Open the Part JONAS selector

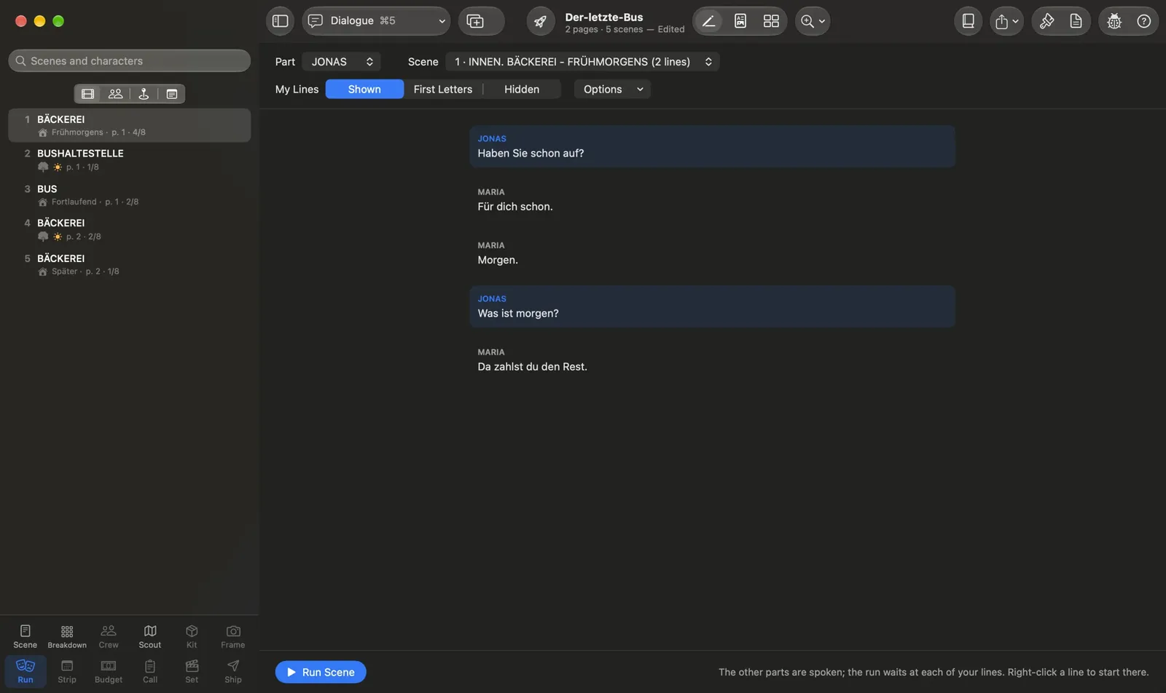coord(341,62)
